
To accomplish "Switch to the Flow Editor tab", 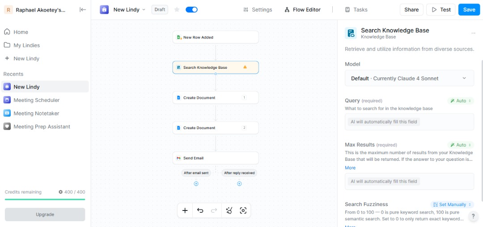I will [x=302, y=9].
